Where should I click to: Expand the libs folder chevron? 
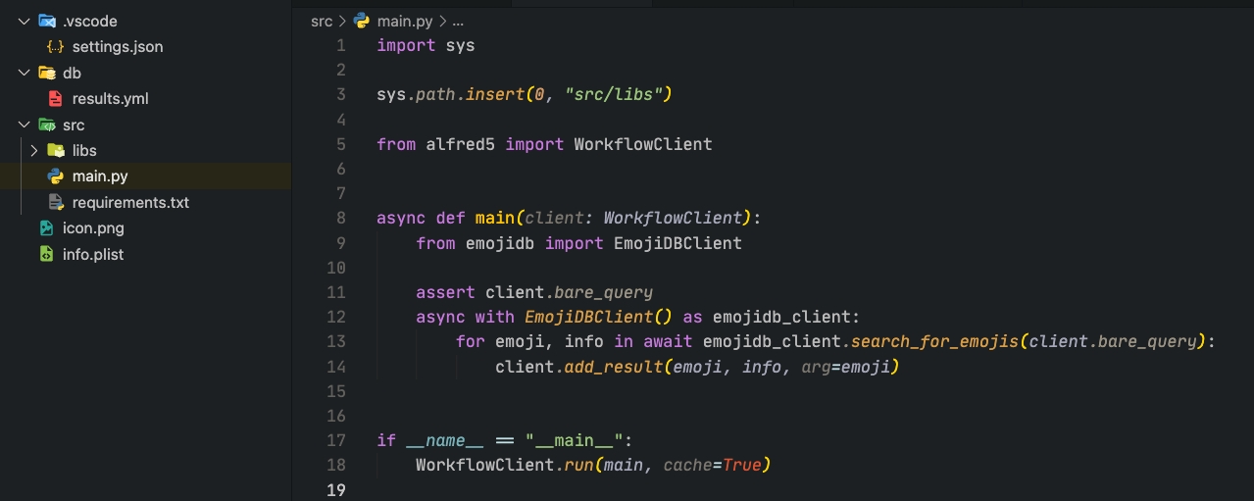(x=34, y=151)
